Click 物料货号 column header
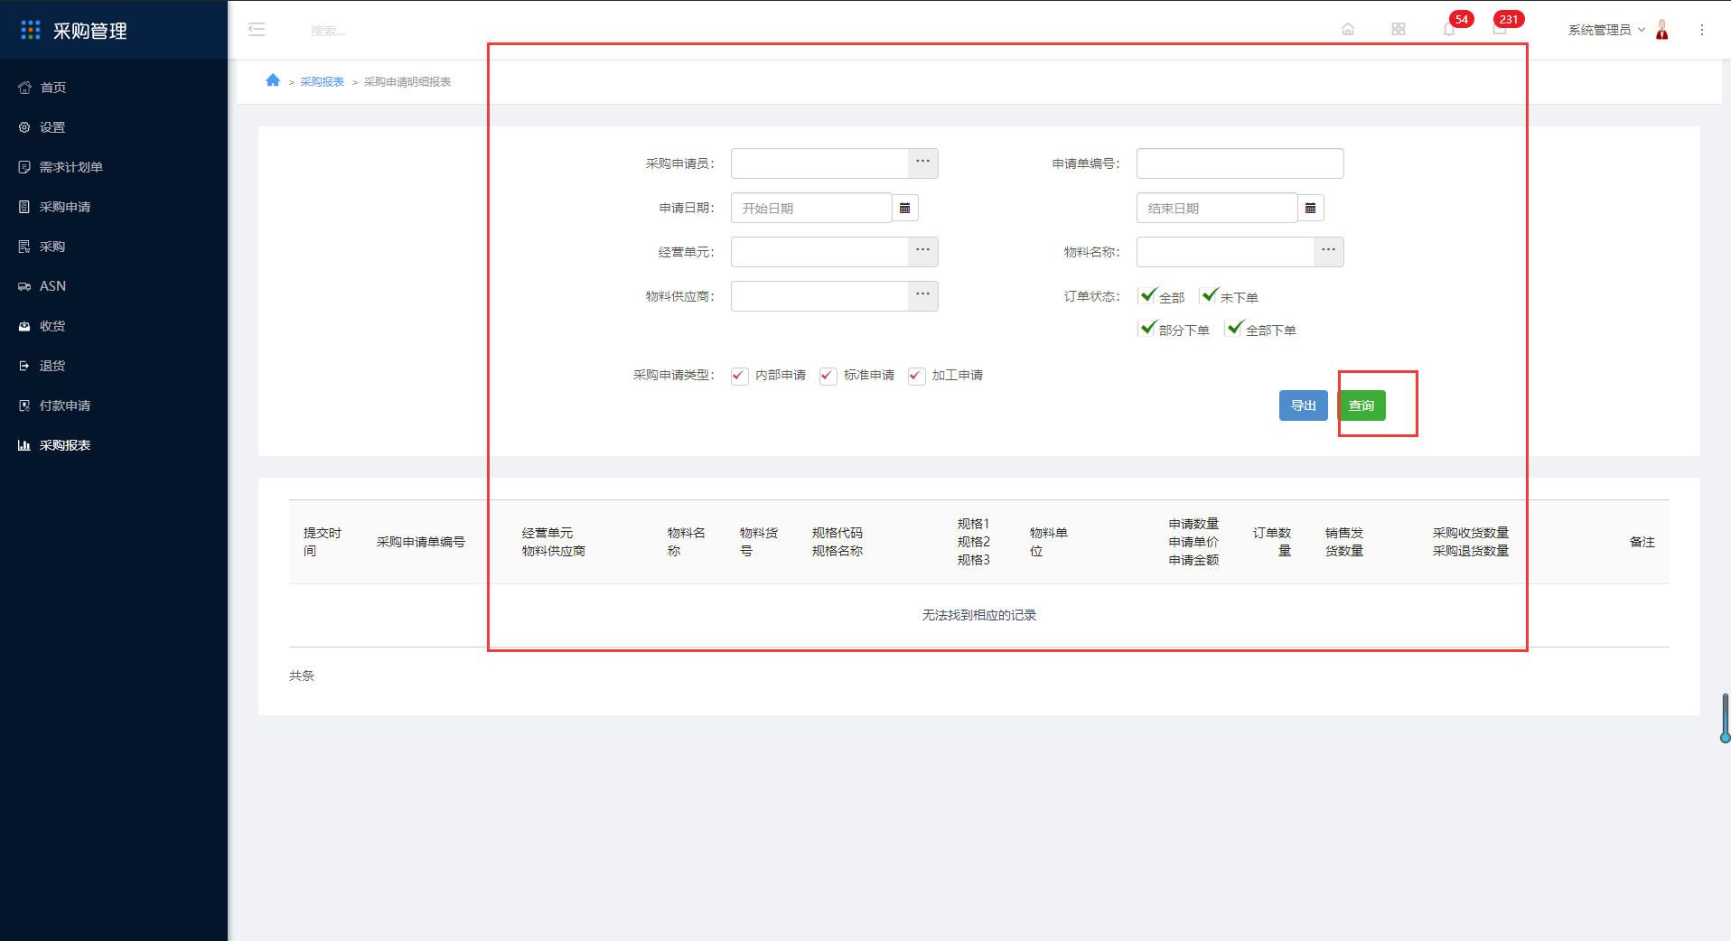 tap(759, 542)
